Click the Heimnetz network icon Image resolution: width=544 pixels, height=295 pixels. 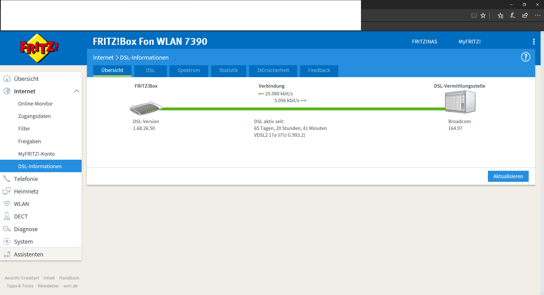pos(7,191)
